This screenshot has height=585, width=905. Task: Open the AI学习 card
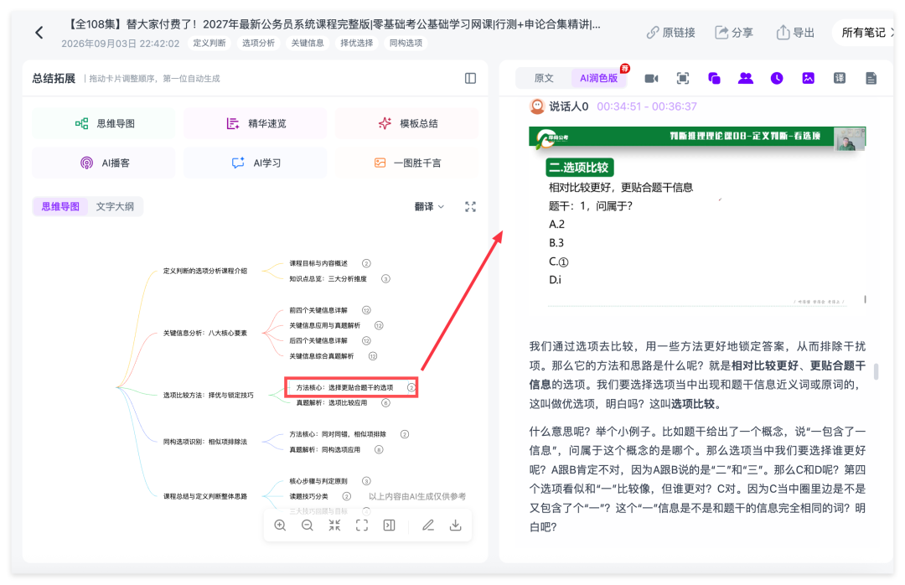pyautogui.click(x=255, y=163)
